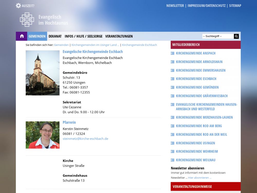Click list icon beside Kirchengemeinde Gemünden

point(172,87)
